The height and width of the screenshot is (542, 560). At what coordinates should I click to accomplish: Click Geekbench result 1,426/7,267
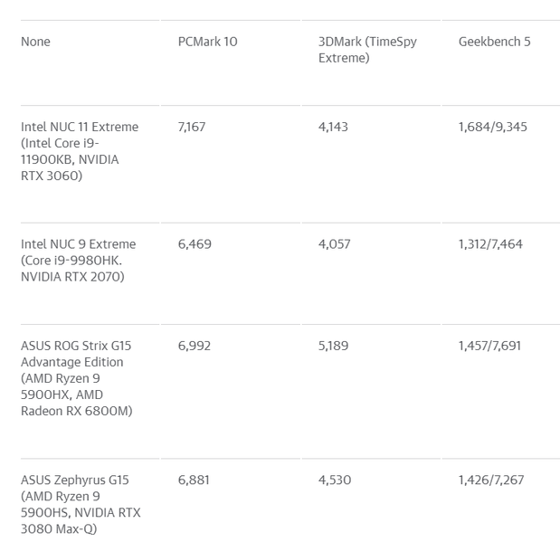(490, 480)
